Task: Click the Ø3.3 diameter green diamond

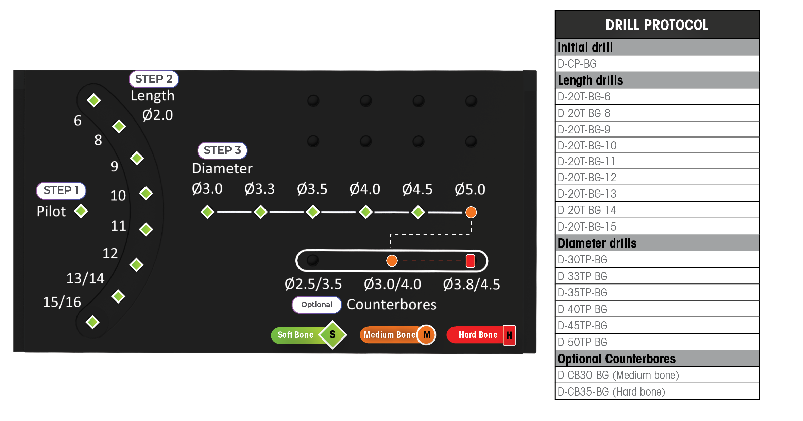Action: tap(261, 212)
